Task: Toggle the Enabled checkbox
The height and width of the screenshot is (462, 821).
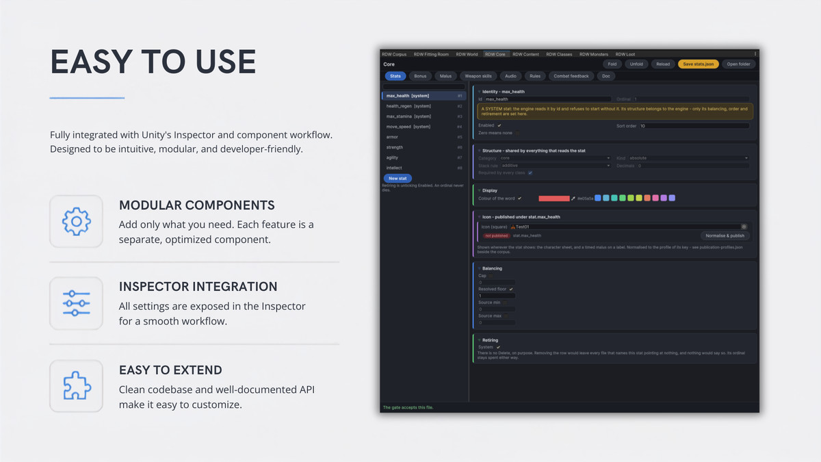Action: point(499,126)
